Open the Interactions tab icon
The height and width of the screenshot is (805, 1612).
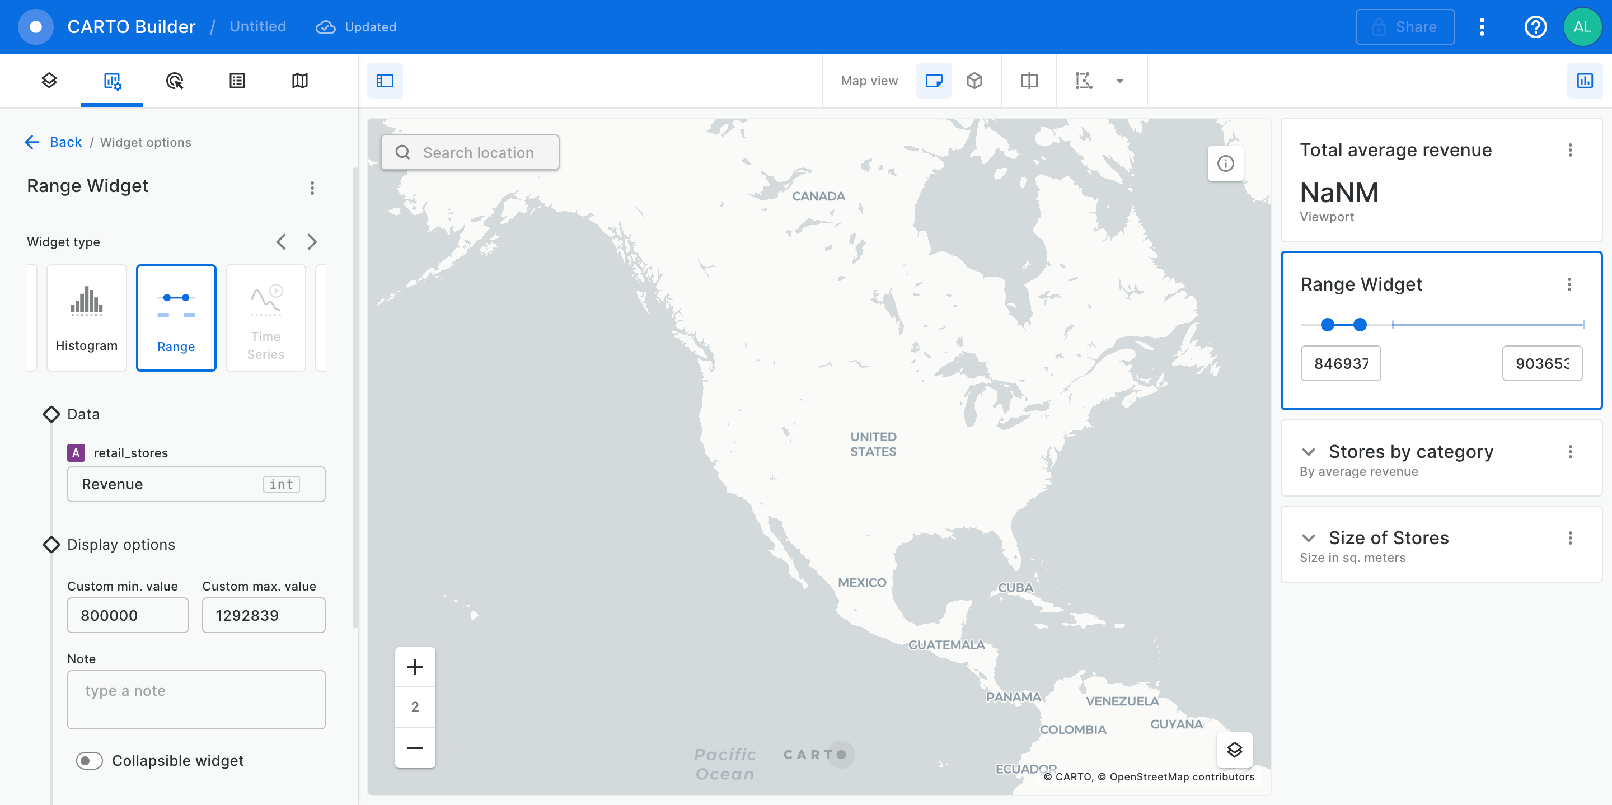[x=175, y=81]
